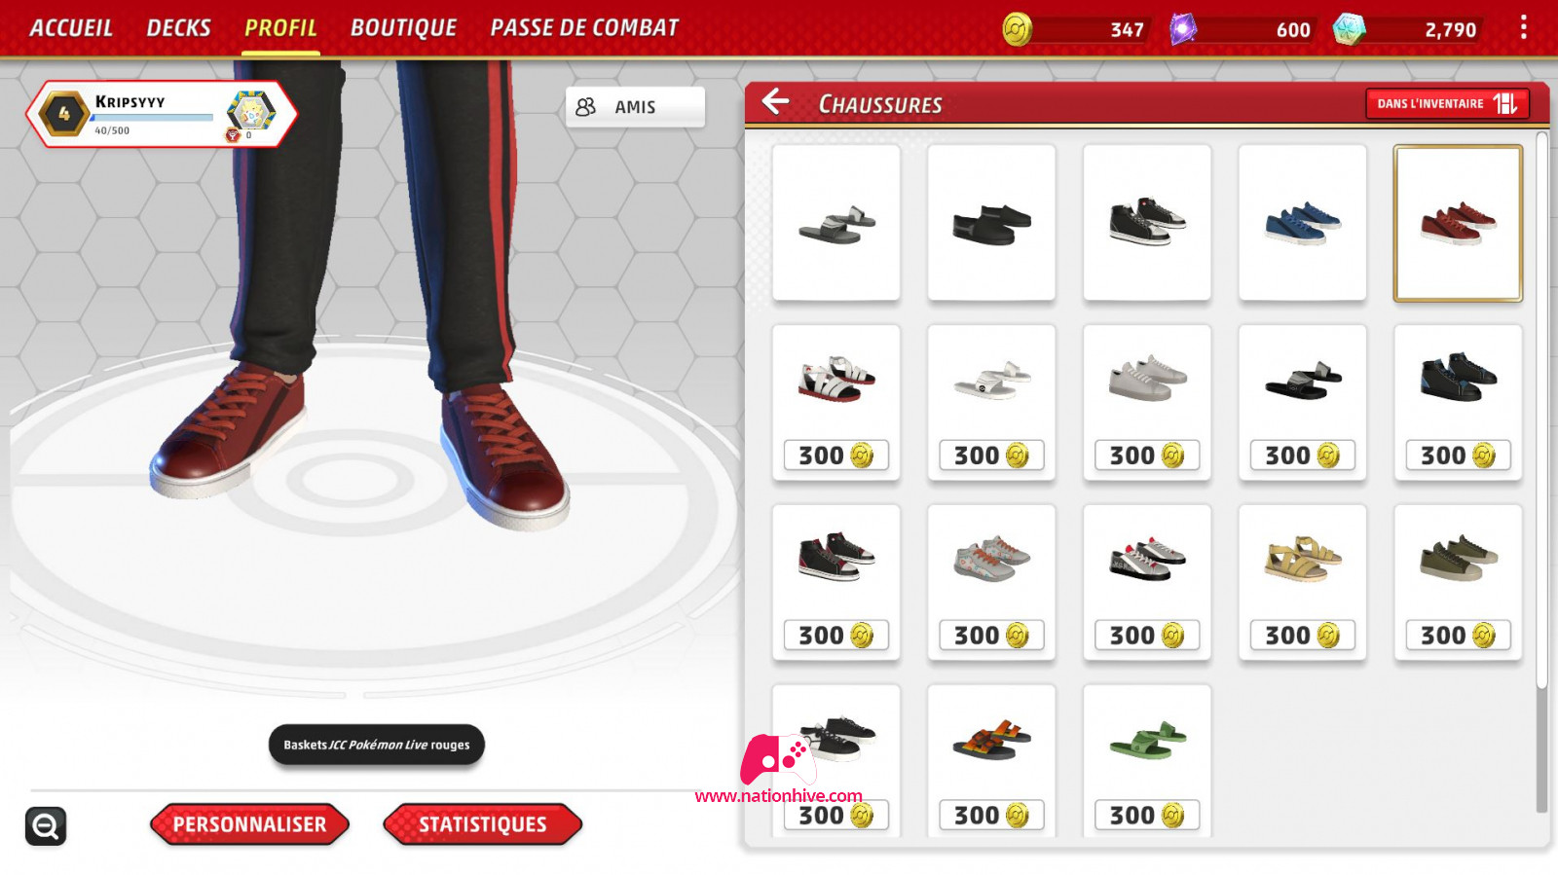Open the Passe de Combat tab
The width and height of the screenshot is (1558, 875).
(584, 28)
